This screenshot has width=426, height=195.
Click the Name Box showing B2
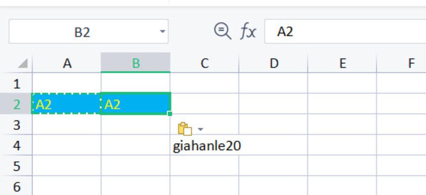[x=89, y=32]
